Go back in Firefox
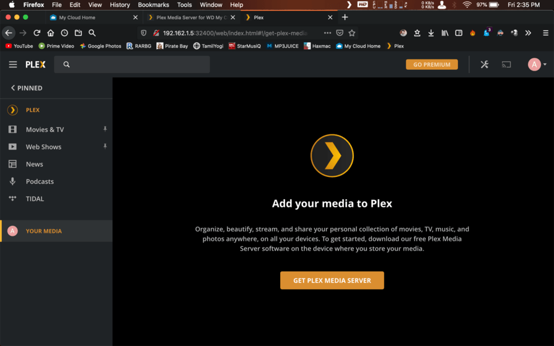Viewport: 554px width, 346px height. tap(9, 33)
